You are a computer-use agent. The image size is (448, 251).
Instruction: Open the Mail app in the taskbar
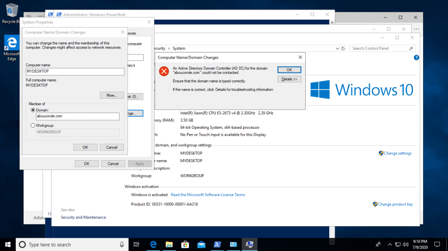(x=201, y=244)
